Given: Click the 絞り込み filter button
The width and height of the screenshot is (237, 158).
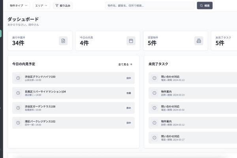Looking at the screenshot, I should coord(63,6).
